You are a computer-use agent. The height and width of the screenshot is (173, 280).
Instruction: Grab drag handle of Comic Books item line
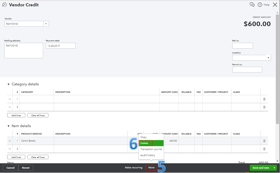click(10, 141)
